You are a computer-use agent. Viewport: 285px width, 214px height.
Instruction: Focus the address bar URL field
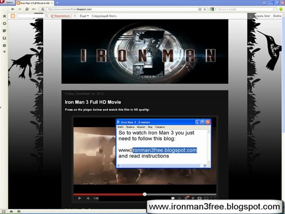coord(122,9)
